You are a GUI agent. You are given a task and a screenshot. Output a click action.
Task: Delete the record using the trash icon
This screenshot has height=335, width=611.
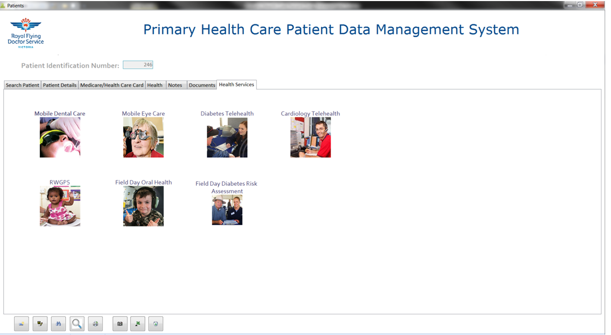pos(155,323)
